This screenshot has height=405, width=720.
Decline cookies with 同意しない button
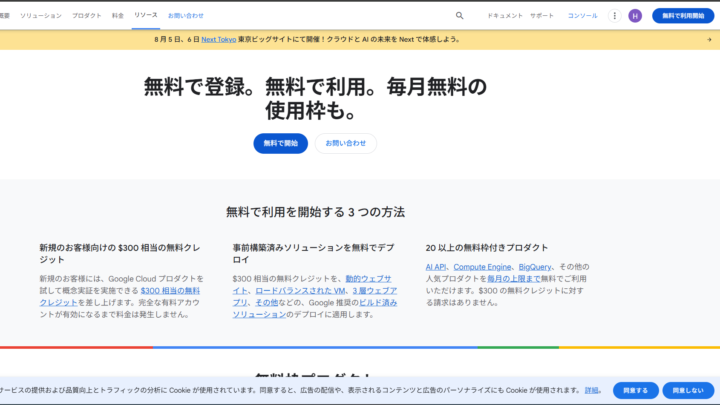tap(688, 391)
